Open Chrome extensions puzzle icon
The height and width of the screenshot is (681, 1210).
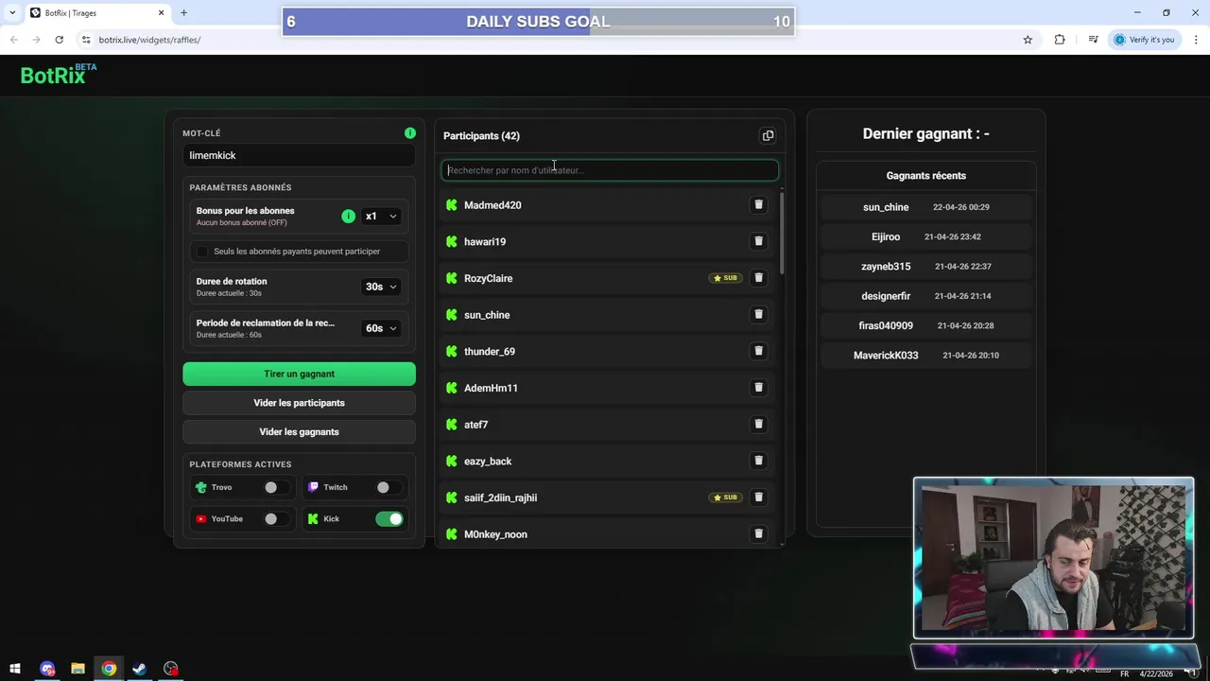tap(1059, 40)
